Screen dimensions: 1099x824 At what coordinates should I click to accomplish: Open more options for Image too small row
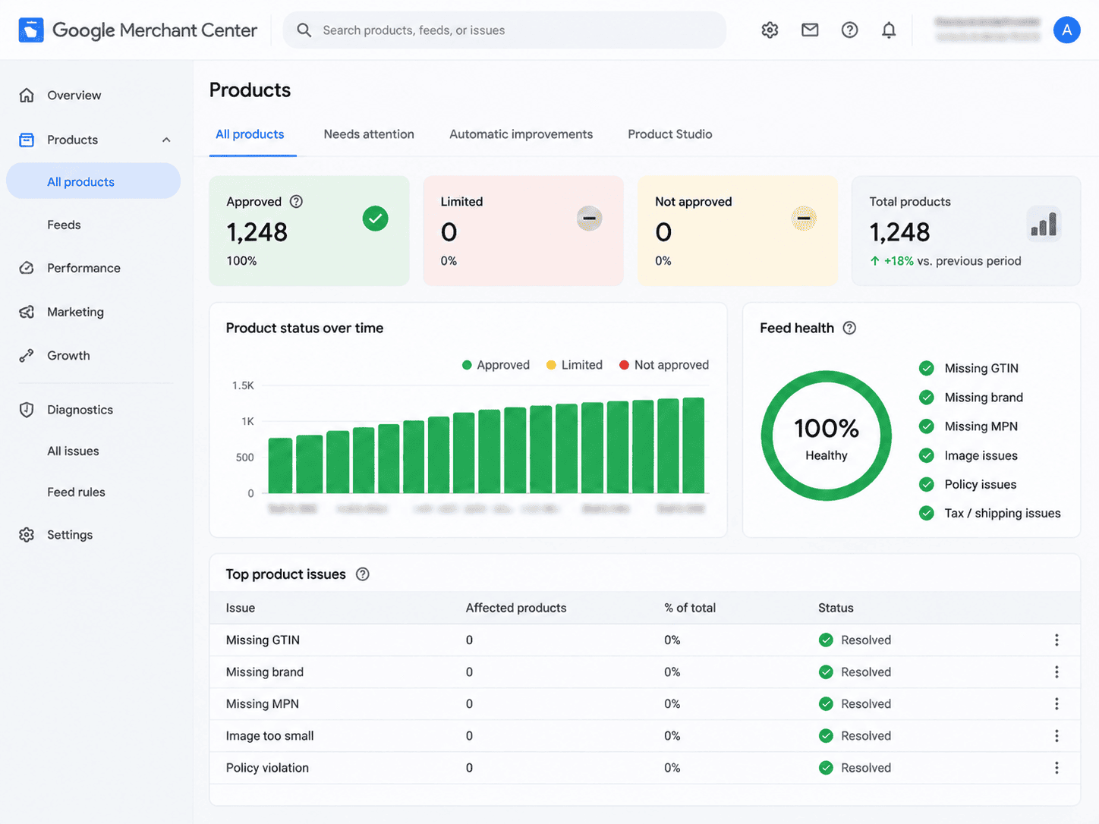[x=1056, y=736]
